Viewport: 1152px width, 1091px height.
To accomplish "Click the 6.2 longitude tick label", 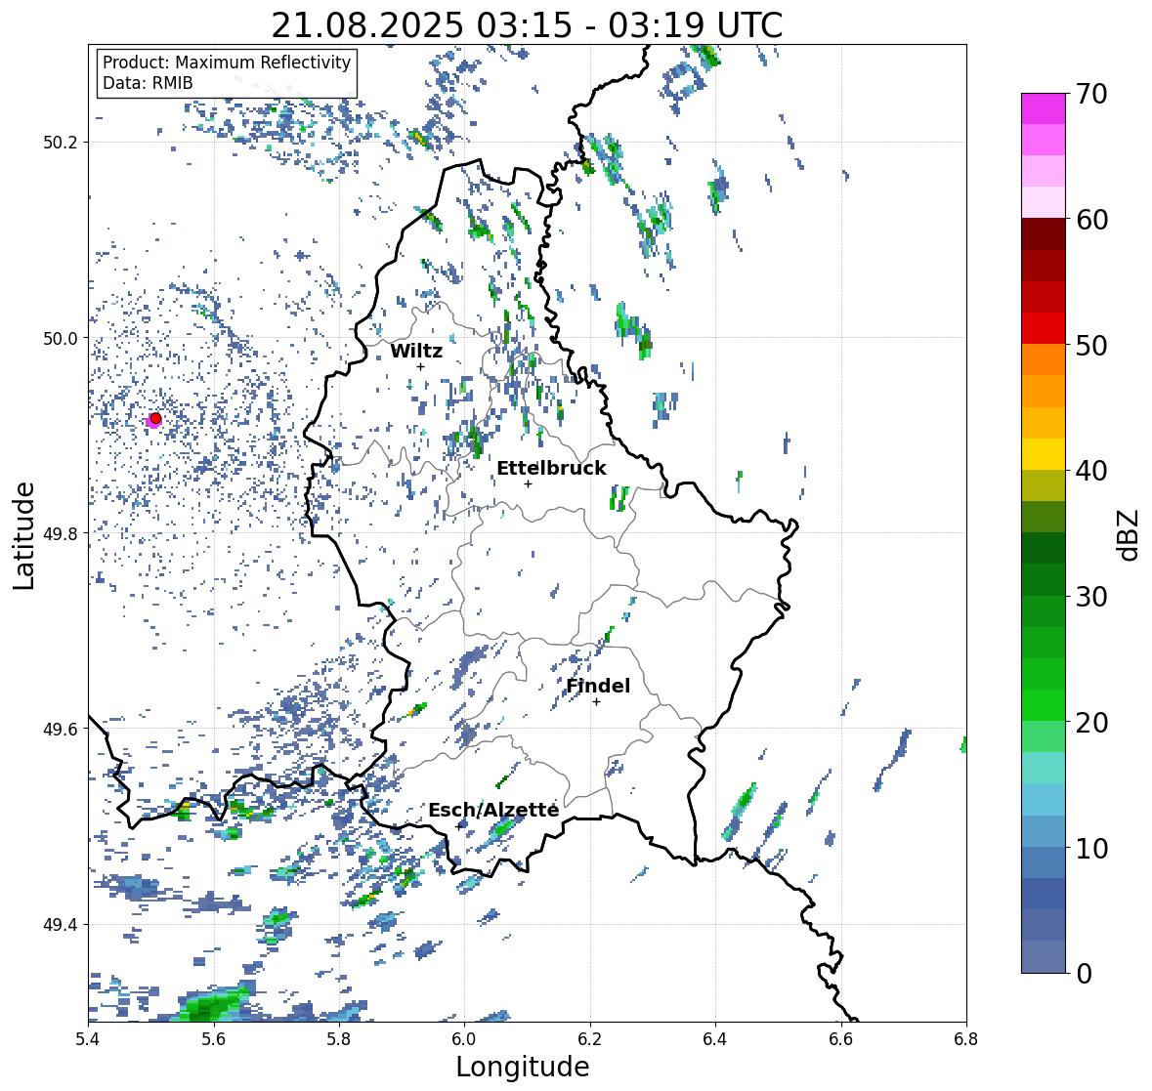I will (x=590, y=1039).
